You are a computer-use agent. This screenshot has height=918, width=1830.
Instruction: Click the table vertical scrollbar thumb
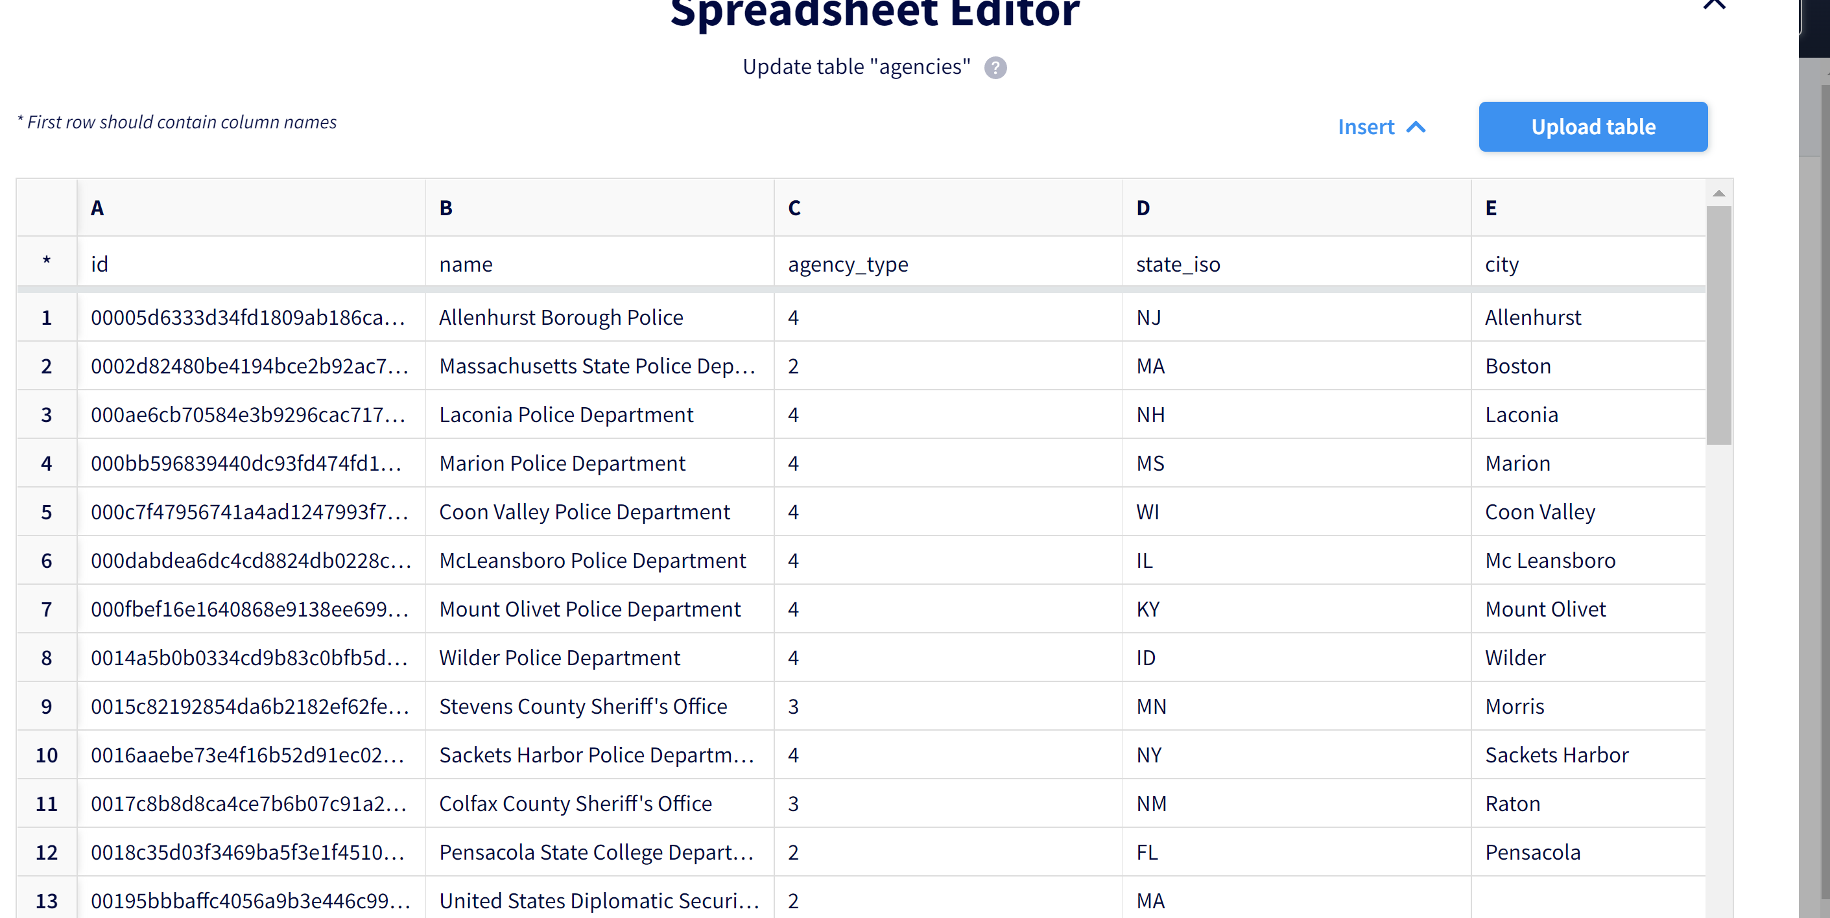[x=1718, y=325]
